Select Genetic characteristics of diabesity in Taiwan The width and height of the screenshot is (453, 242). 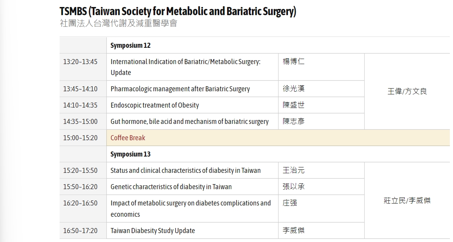click(171, 187)
